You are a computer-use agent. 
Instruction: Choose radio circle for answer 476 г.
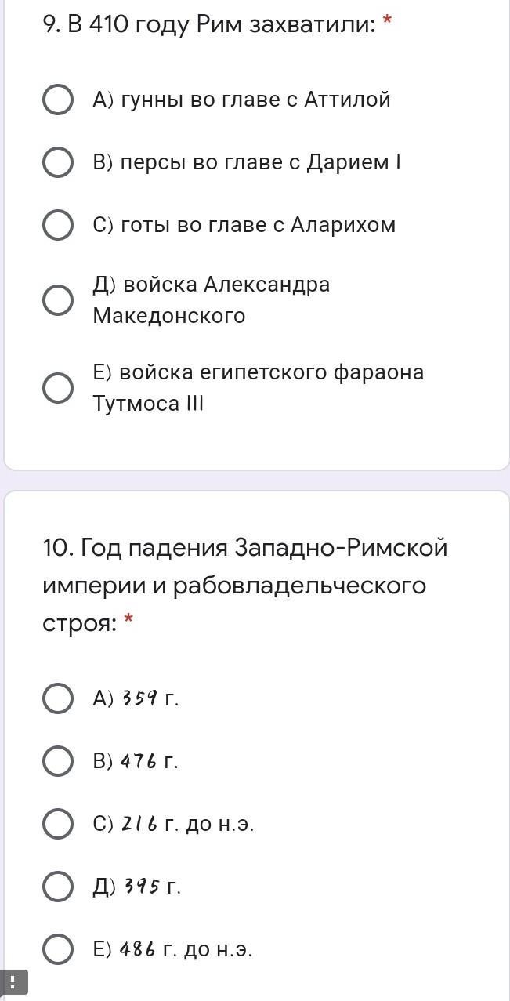[x=57, y=761]
